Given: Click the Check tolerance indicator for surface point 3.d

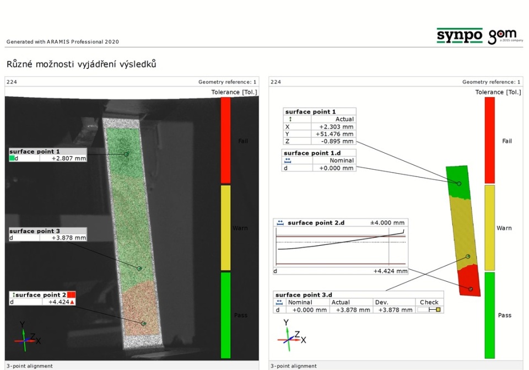Looking at the screenshot, I should tap(429, 310).
